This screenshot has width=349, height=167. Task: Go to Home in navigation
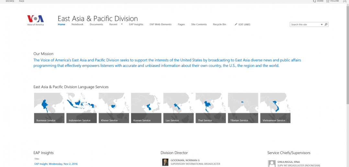coord(62,25)
